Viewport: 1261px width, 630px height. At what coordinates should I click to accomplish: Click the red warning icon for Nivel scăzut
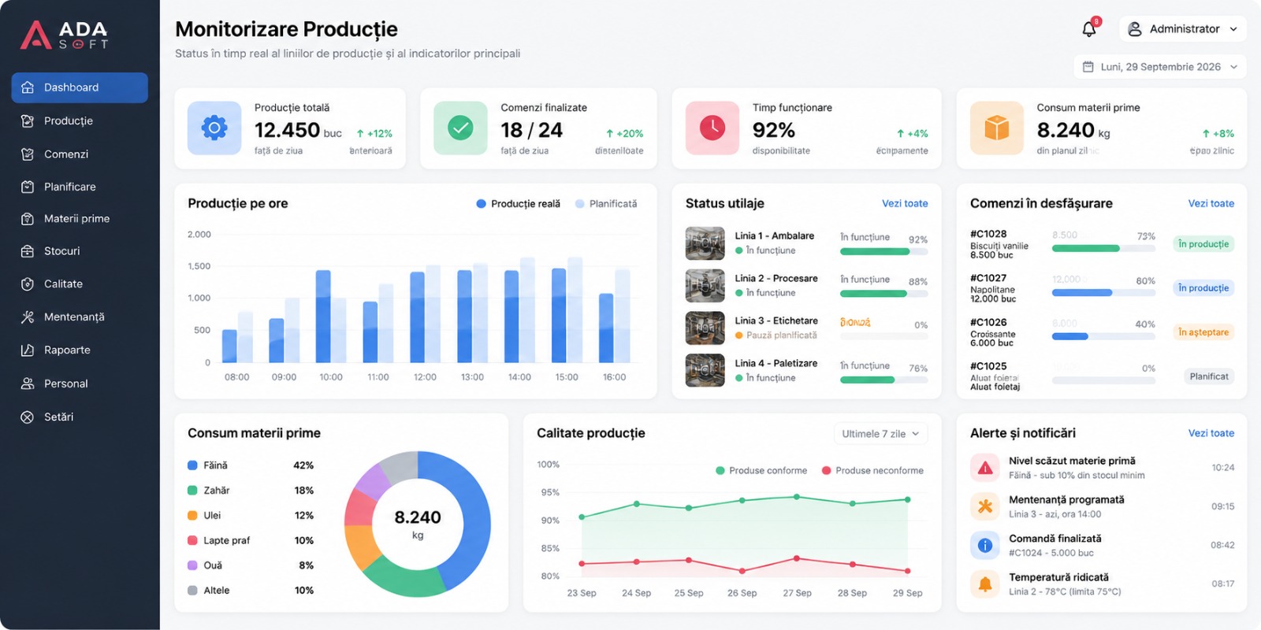point(985,468)
